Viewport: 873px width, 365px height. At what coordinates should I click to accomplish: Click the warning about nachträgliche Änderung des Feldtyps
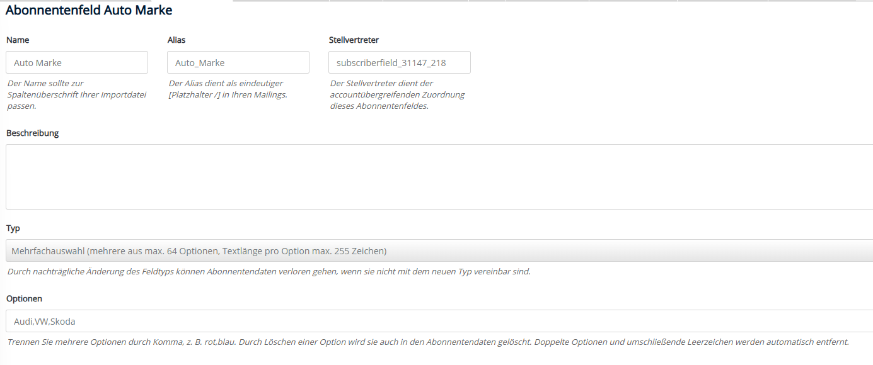click(269, 272)
